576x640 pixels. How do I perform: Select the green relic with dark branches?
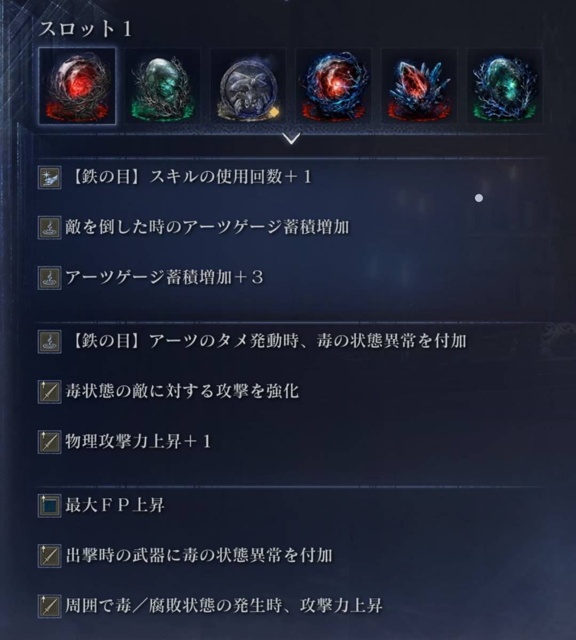163,86
